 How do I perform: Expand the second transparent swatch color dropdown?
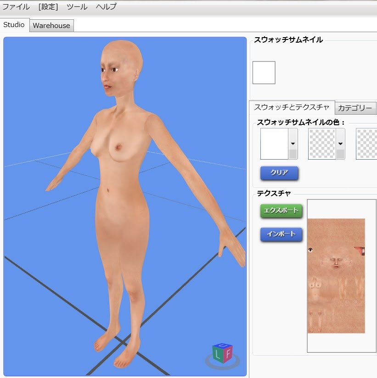340,144
